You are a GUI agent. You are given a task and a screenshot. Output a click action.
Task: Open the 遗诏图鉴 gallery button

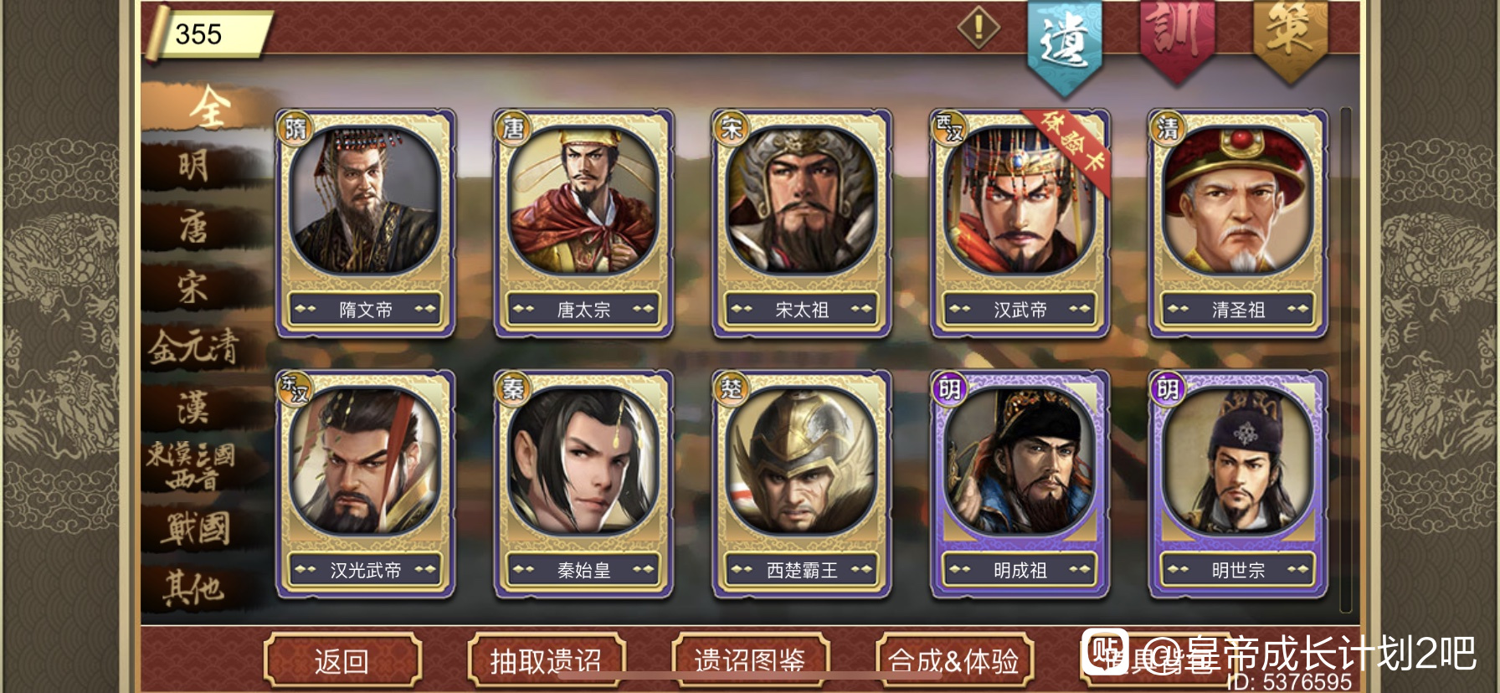coord(751,660)
